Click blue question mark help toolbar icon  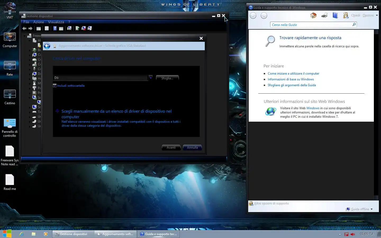pyautogui.click(x=55, y=28)
